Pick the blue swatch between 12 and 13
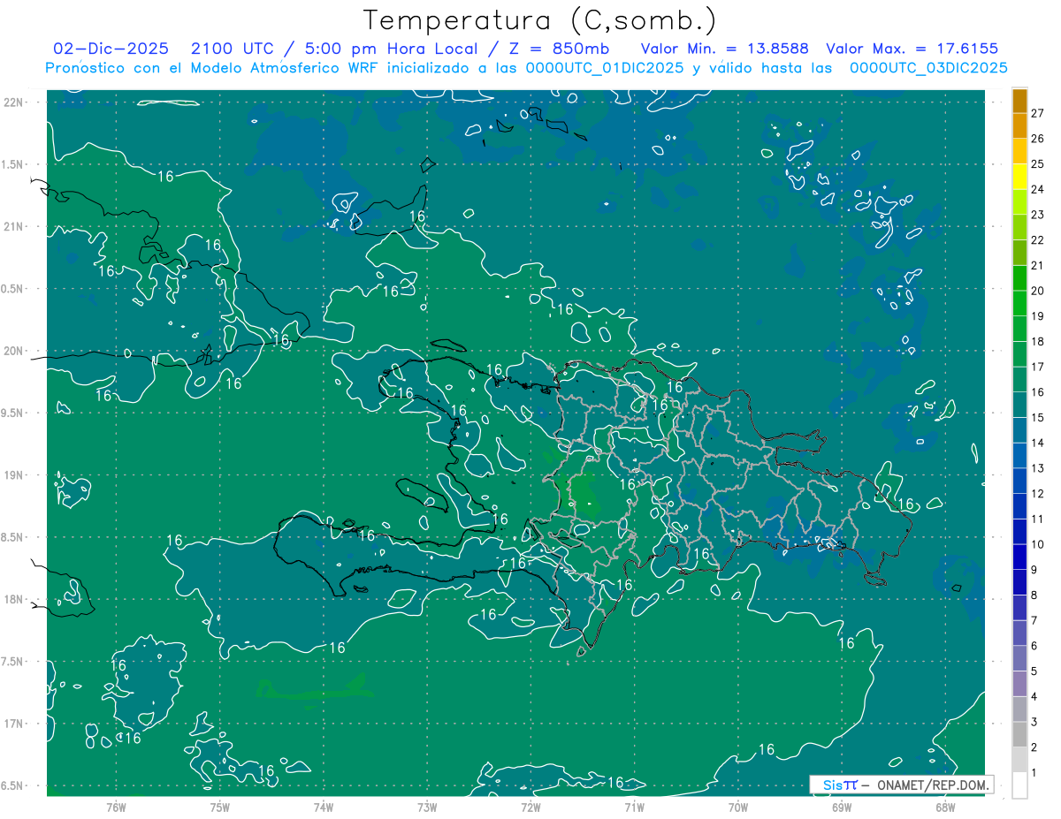Image resolution: width=1061 pixels, height=819 pixels. (x=1019, y=482)
